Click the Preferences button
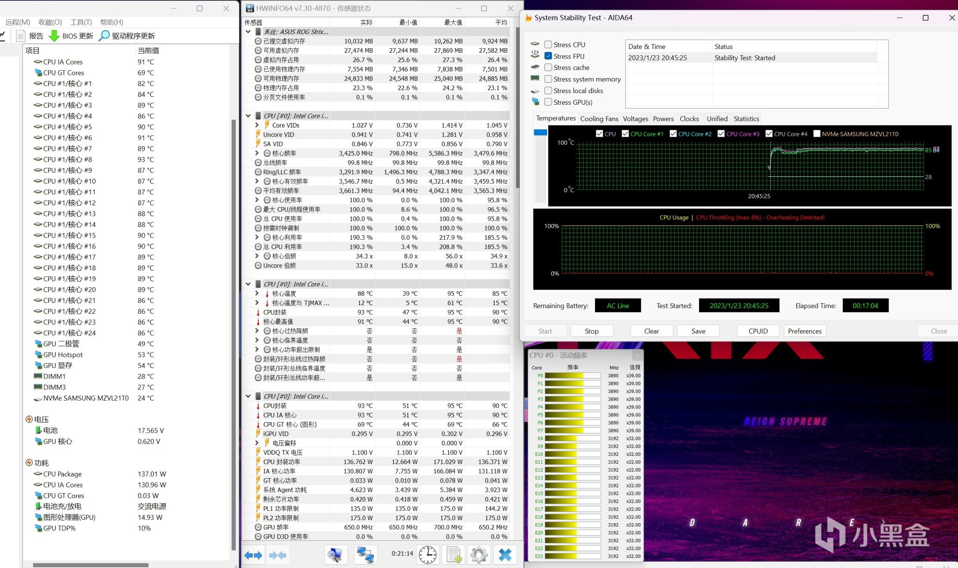This screenshot has height=568, width=958. point(805,331)
